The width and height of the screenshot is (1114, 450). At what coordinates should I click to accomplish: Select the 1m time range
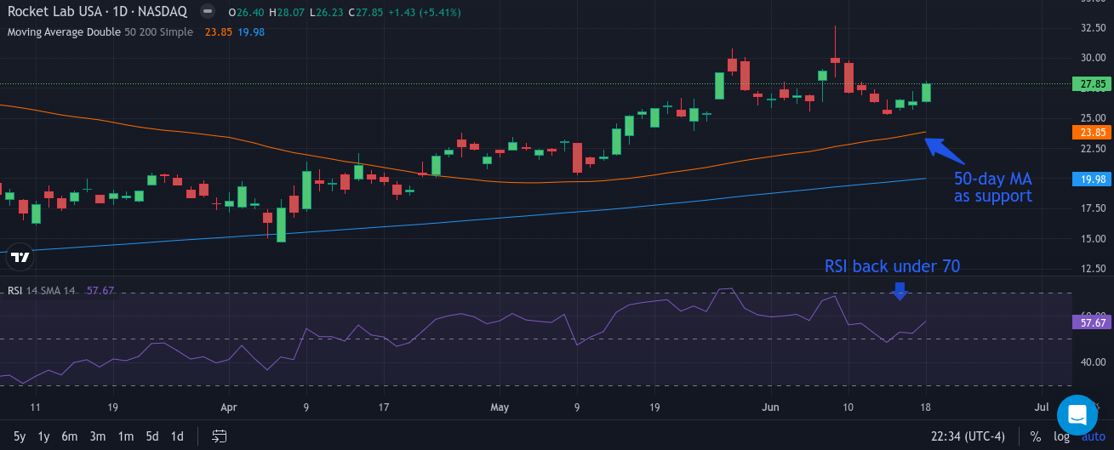[125, 436]
